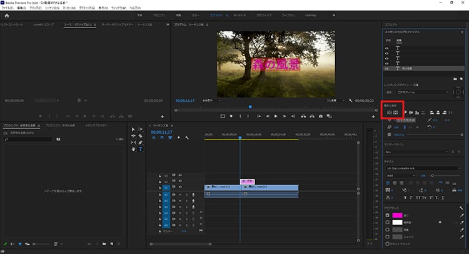The image size is (469, 254).
Task: Select the Slip tool
Action: pos(133,143)
